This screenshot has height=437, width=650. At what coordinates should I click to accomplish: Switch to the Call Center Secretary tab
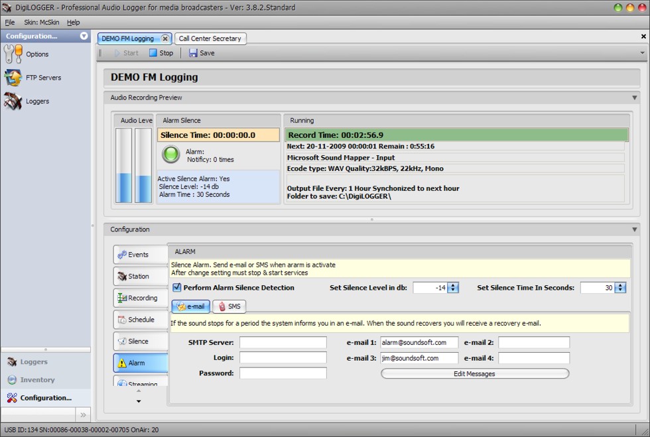(x=210, y=38)
